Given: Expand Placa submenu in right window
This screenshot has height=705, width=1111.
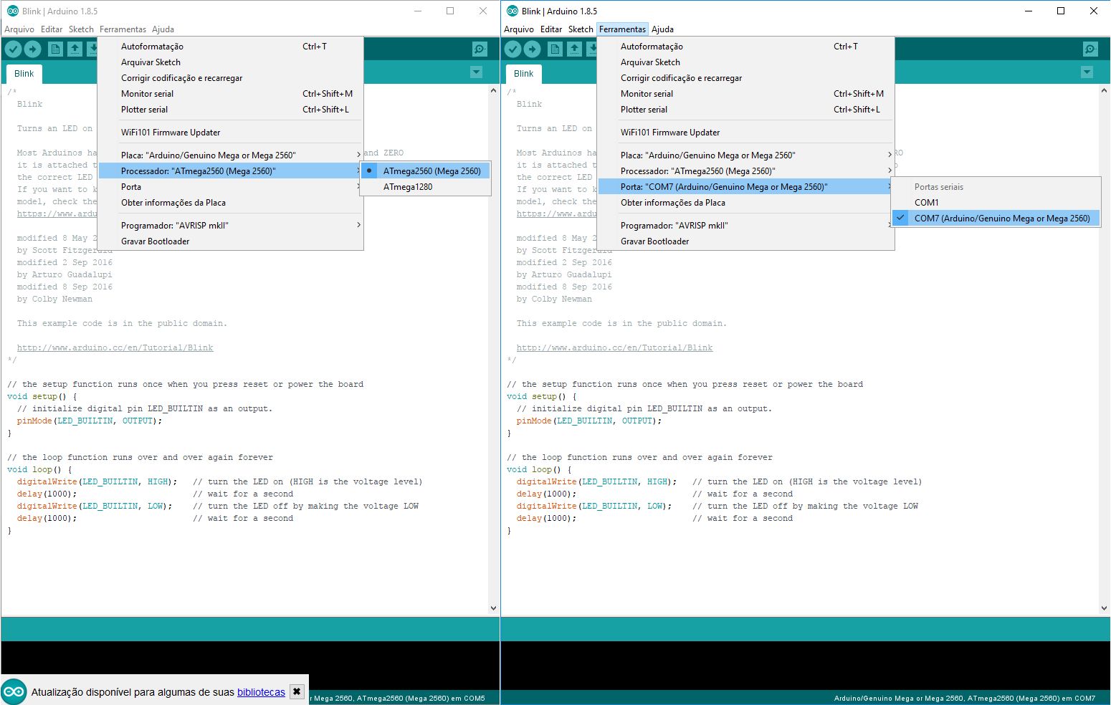Looking at the screenshot, I should (746, 155).
